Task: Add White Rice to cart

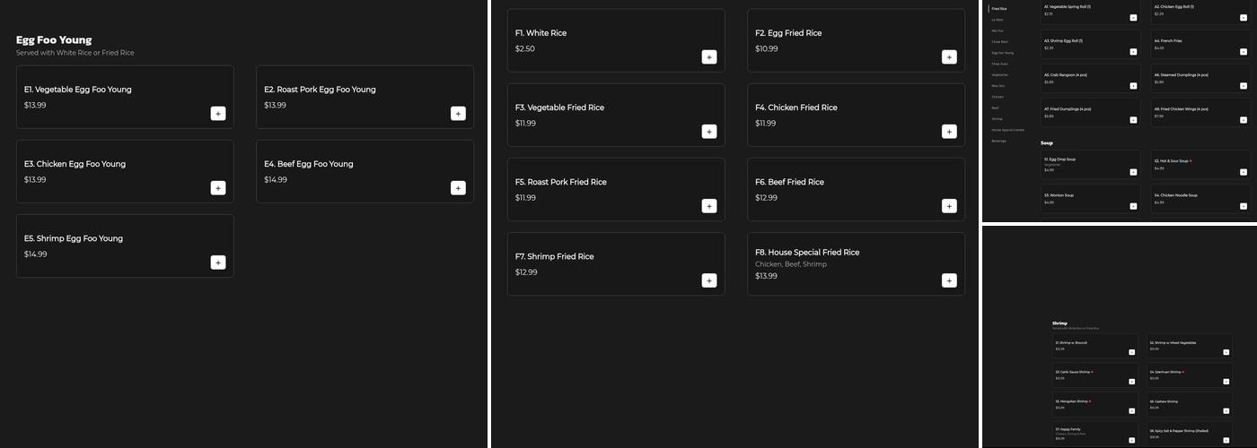Action: (x=709, y=57)
